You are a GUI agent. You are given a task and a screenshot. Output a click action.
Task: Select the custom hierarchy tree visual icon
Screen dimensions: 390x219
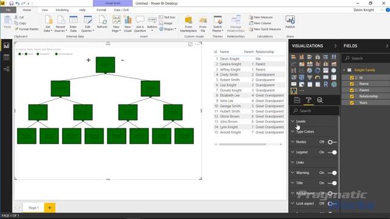(x=294, y=91)
